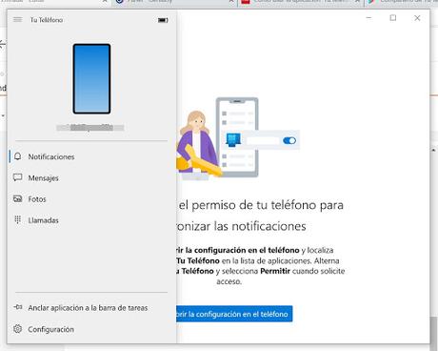Maximize the Tu Teléfono window

pos(393,18)
